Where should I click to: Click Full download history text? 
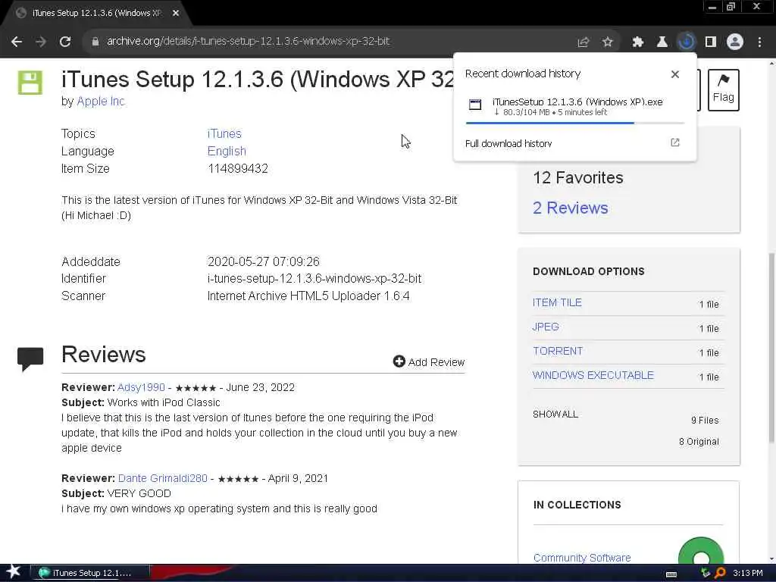[x=508, y=143]
